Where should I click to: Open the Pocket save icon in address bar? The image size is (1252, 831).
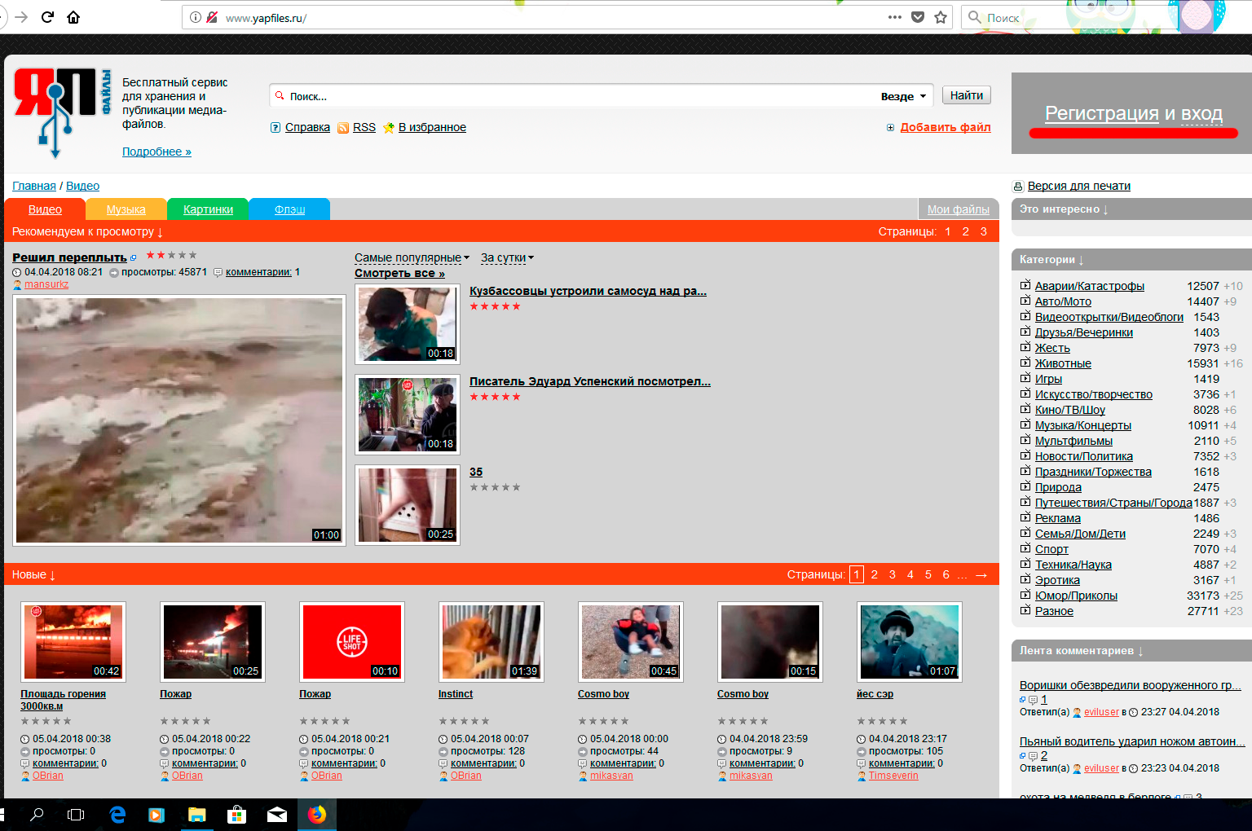click(918, 17)
